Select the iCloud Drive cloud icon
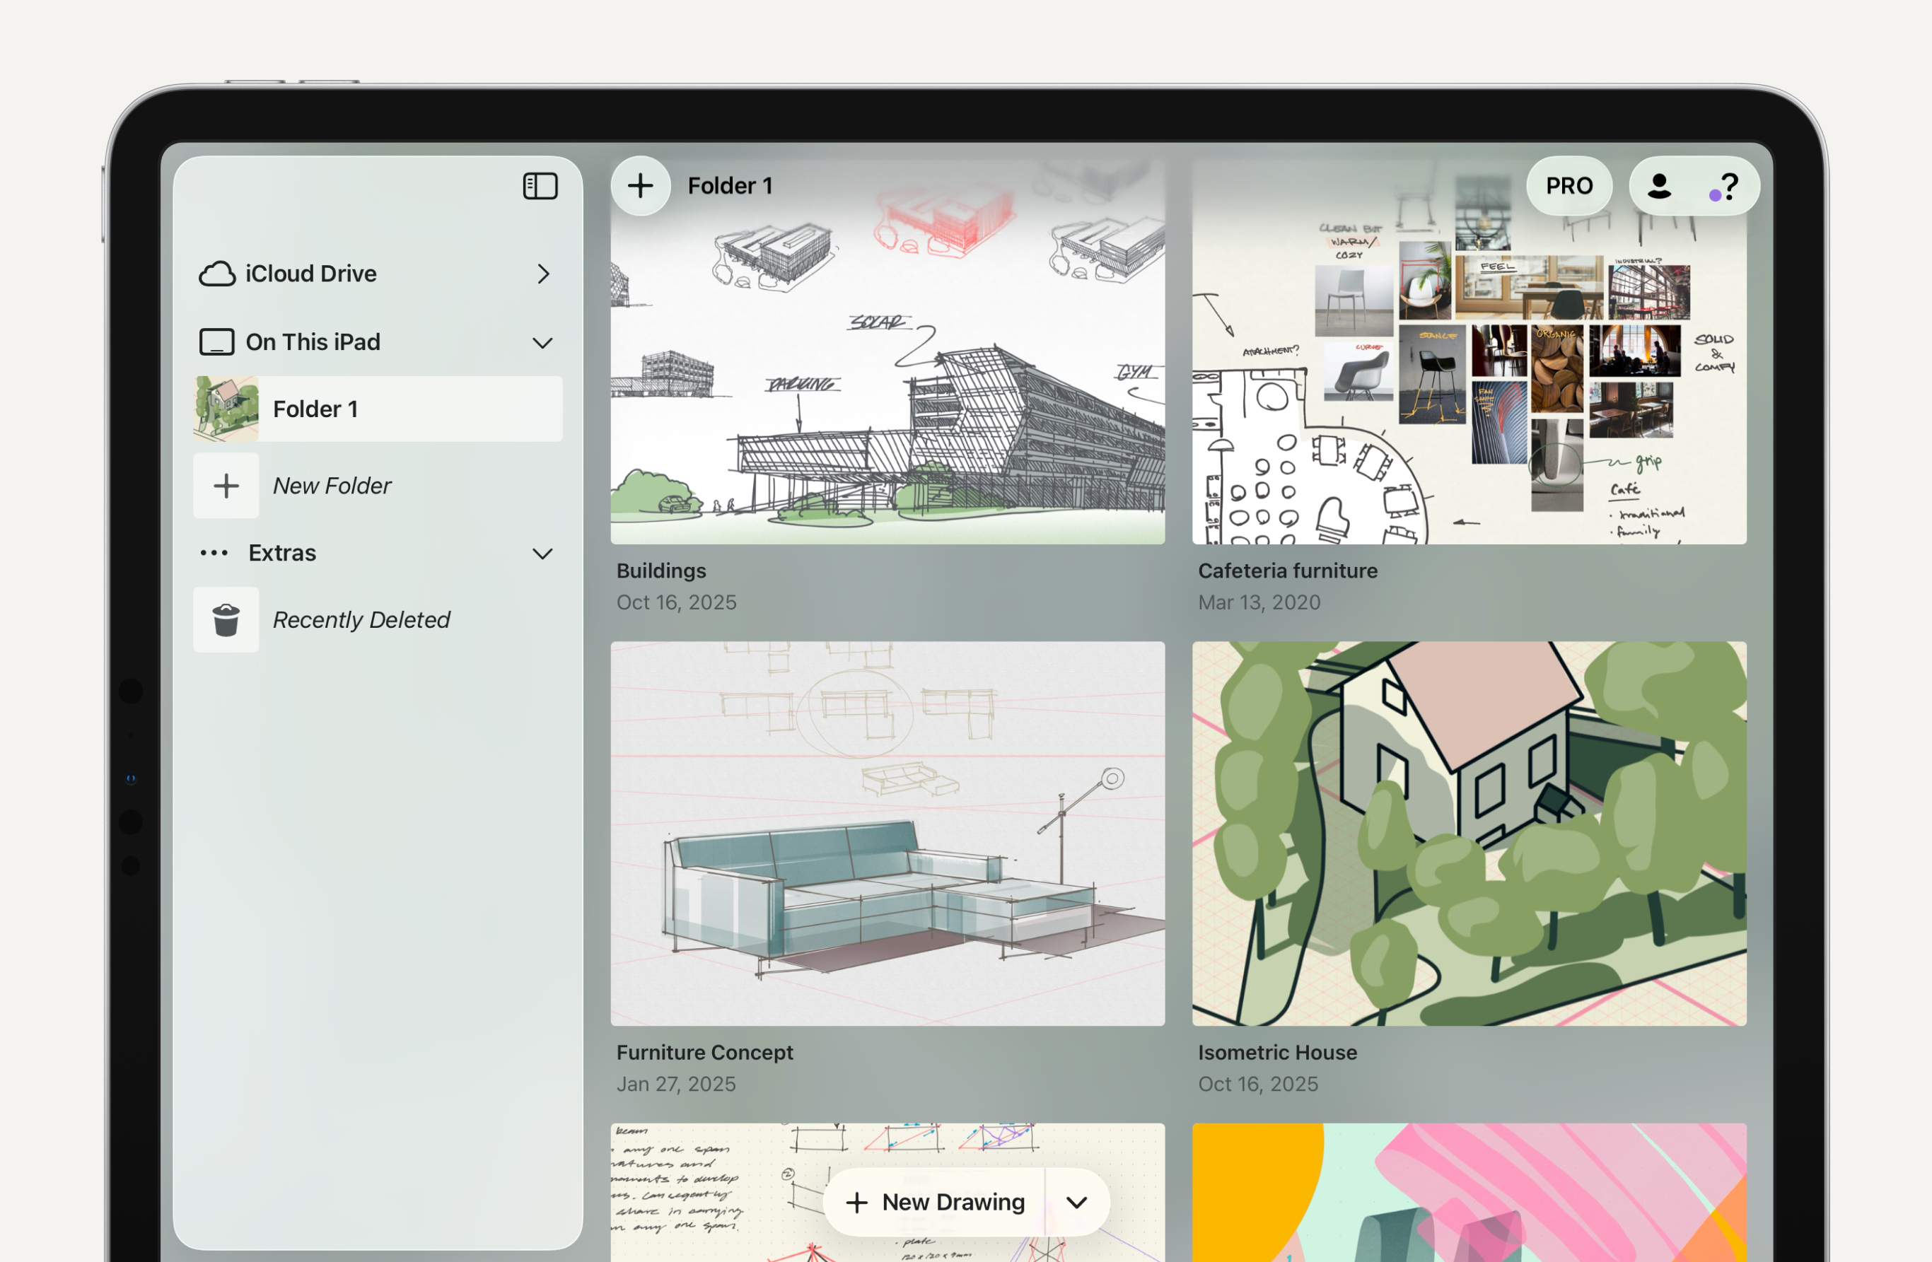Screen dimensions: 1932x1262 tap(216, 274)
